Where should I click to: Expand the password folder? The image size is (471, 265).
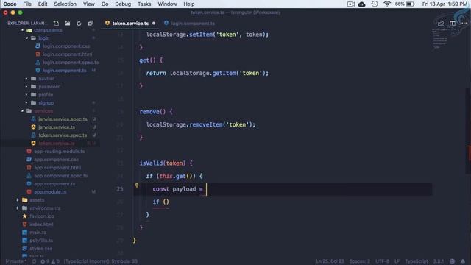[49, 87]
